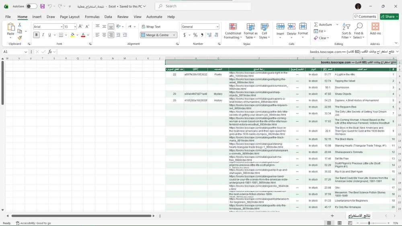The width and height of the screenshot is (402, 226).
Task: Open the File menu
Action: click(x=8, y=16)
